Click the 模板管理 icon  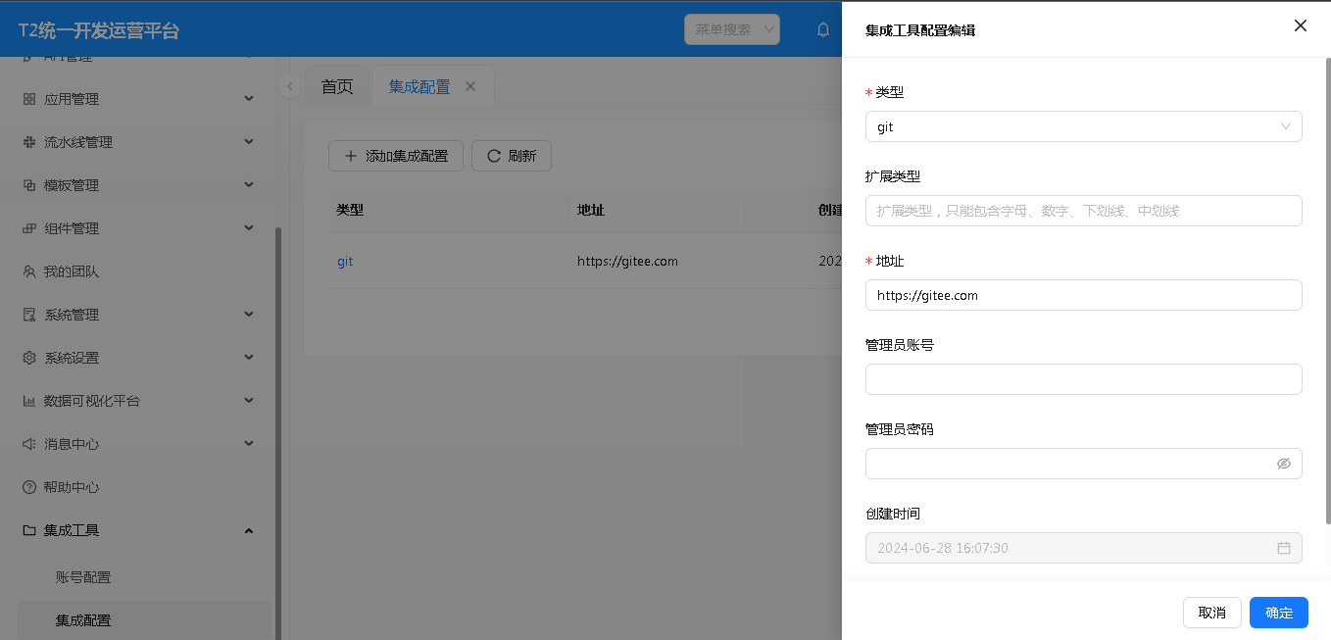[29, 185]
